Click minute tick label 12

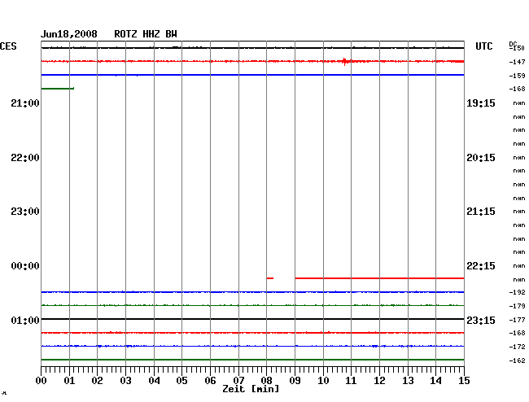pos(379,381)
